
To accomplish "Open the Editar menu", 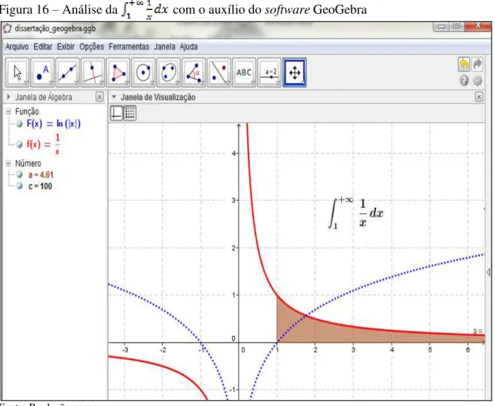I will (43, 47).
